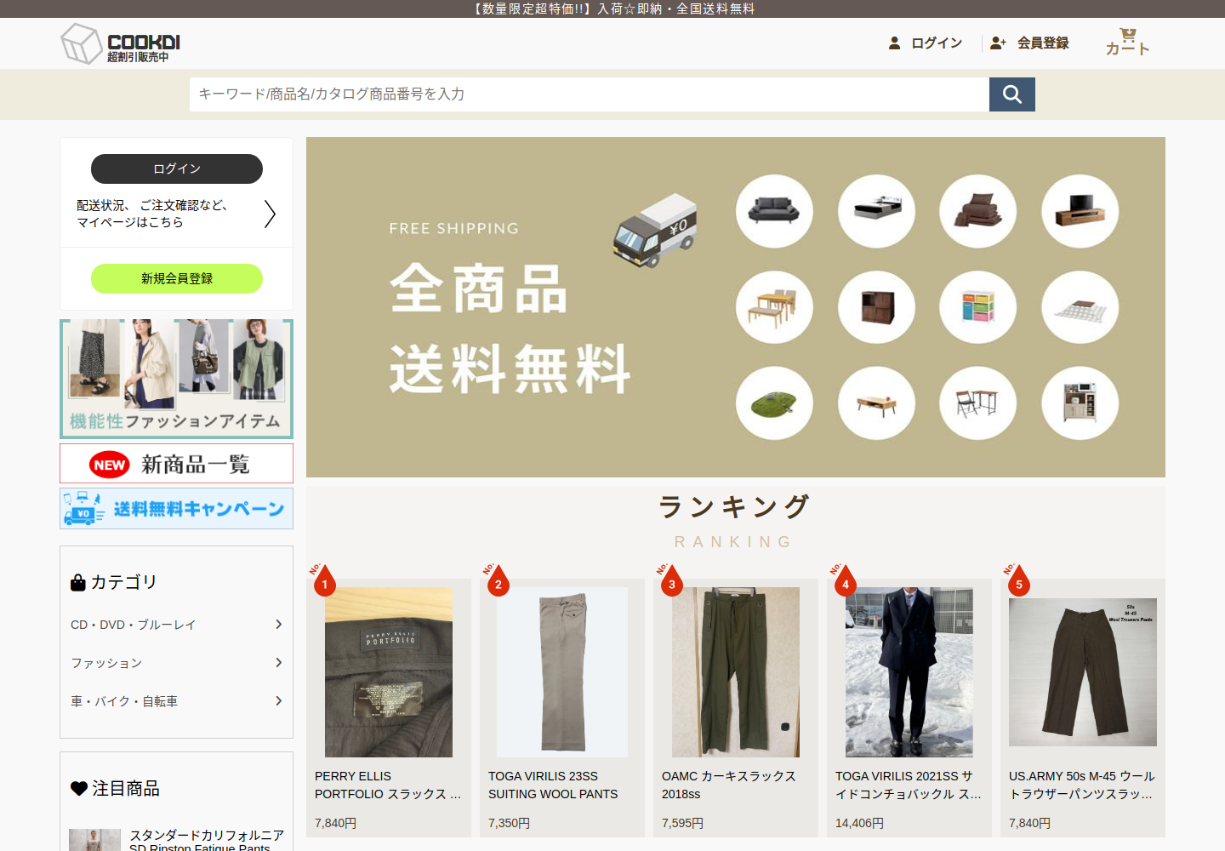Click the TOGA VIRILIS 23SS SUITING WOOL PANTS title

coord(553,785)
